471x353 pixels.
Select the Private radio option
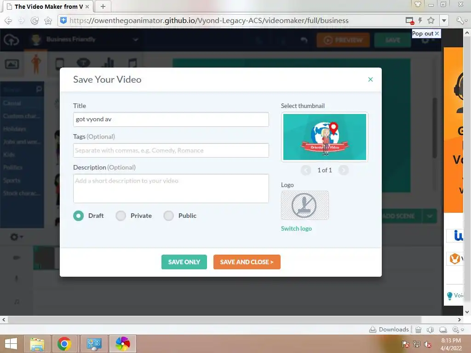(121, 216)
